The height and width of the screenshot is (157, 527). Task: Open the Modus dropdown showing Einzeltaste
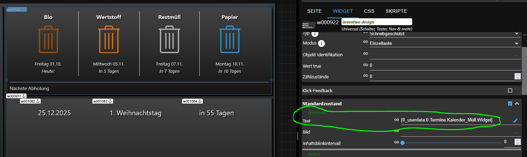click(445, 43)
